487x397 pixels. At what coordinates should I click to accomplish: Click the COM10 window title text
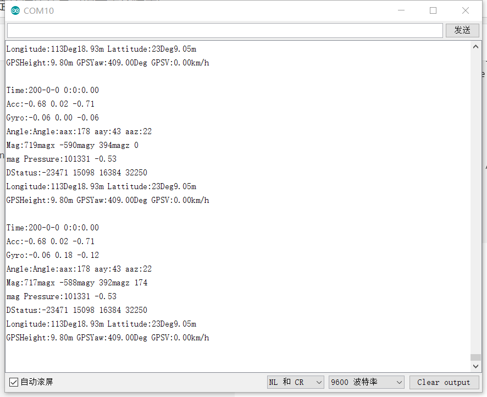(x=39, y=10)
